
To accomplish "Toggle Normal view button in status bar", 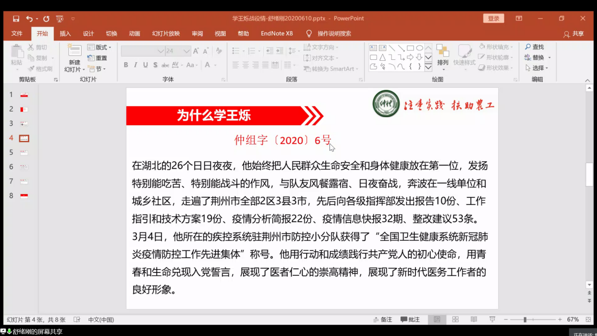I will click(437, 320).
